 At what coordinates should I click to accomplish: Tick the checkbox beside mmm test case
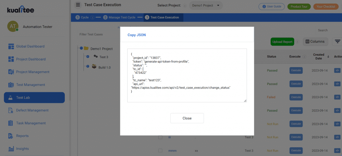(x=160, y=151)
